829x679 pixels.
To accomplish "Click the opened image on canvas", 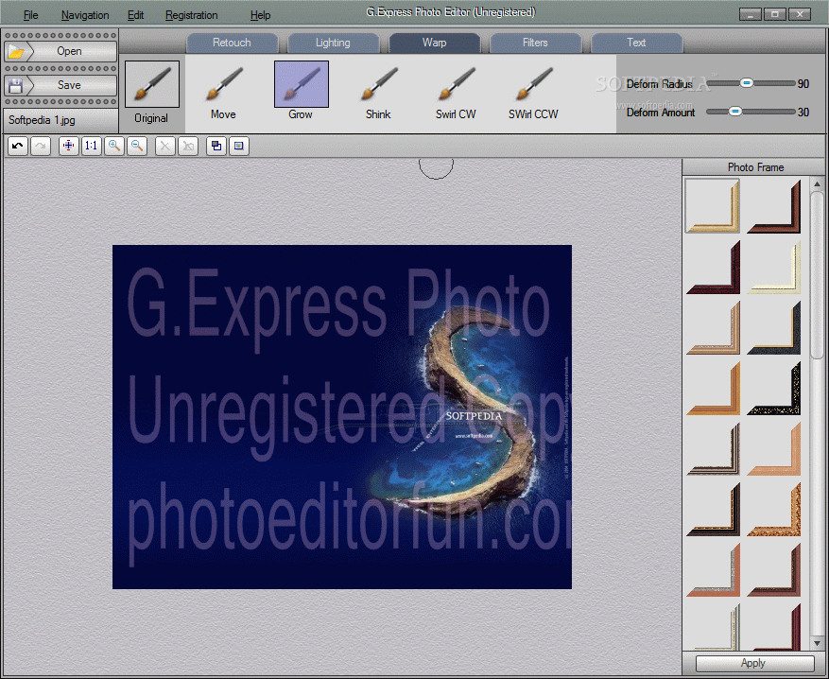I will (x=342, y=417).
